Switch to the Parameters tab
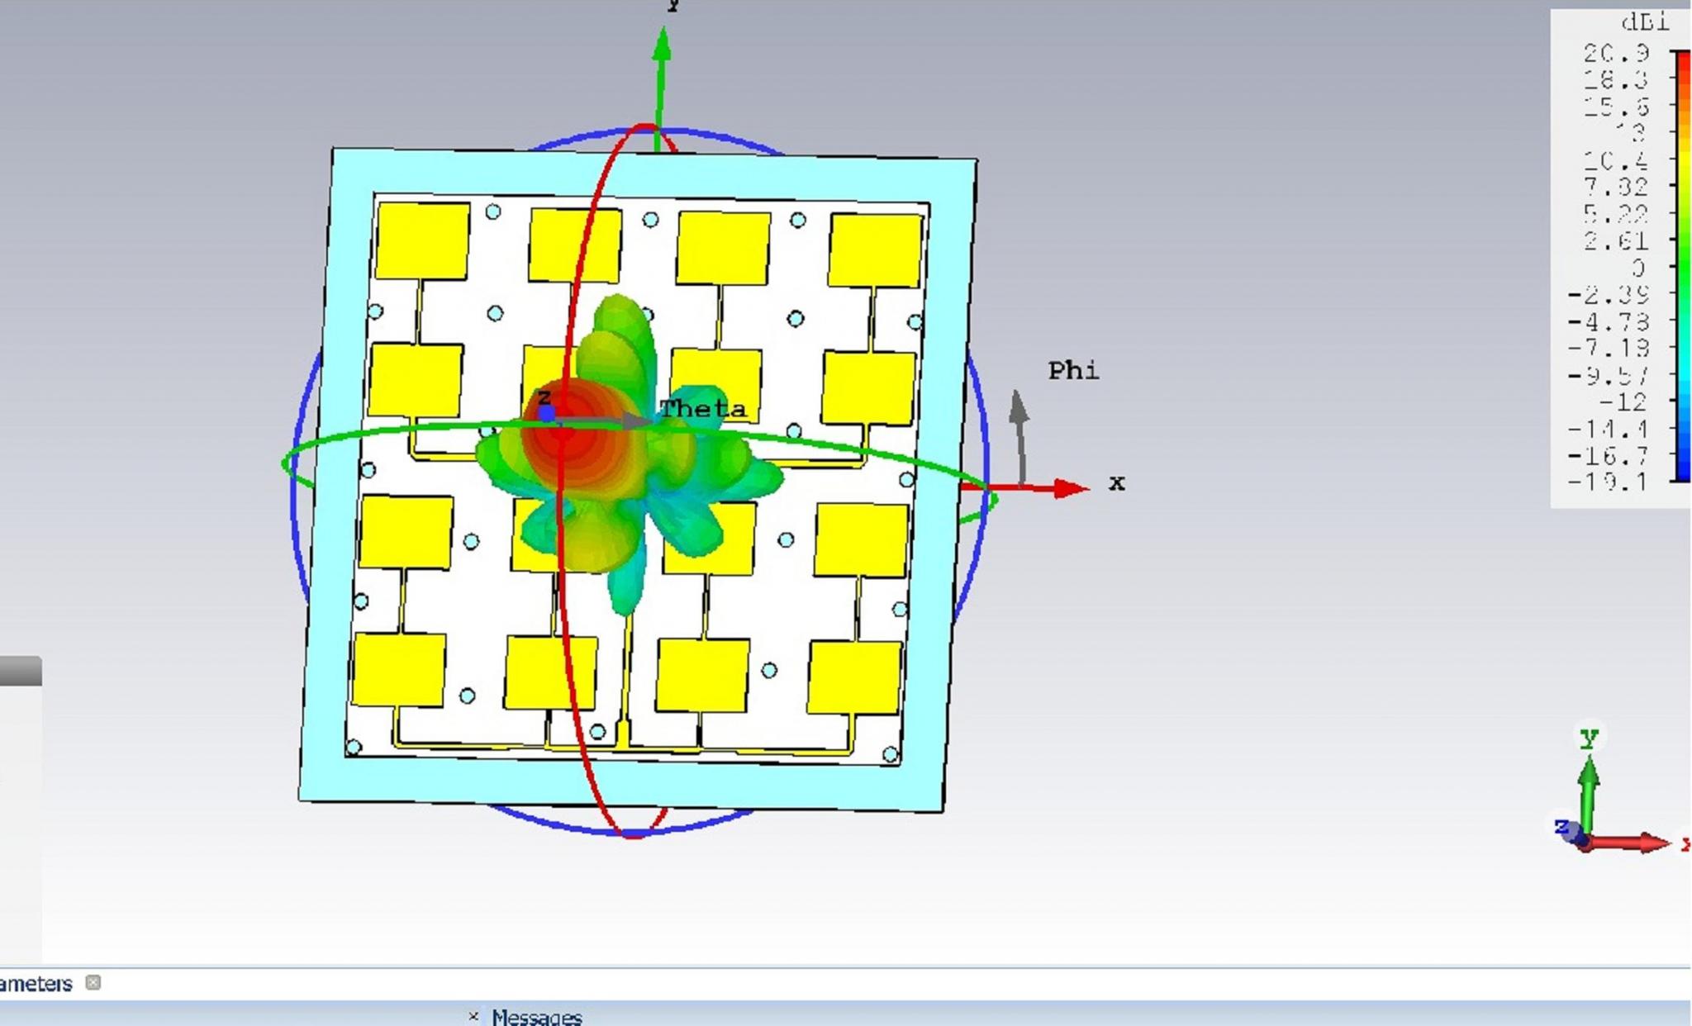This screenshot has width=1692, height=1026. pos(36,983)
